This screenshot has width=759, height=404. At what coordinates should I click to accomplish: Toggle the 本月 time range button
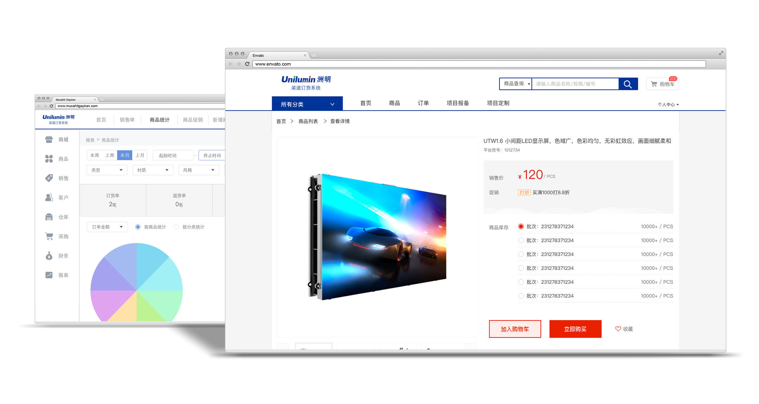click(x=125, y=155)
